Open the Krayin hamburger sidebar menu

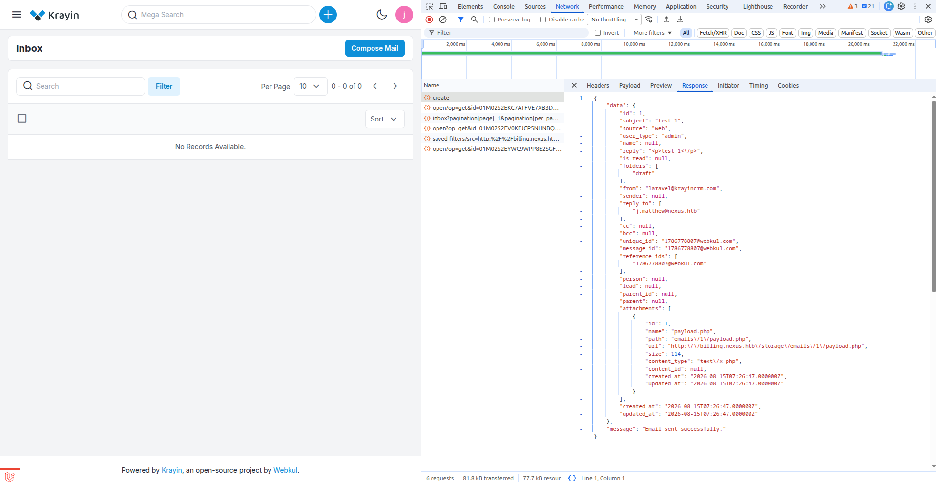point(17,15)
